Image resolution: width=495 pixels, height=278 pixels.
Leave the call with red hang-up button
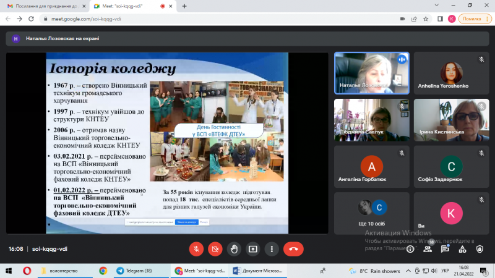click(293, 249)
